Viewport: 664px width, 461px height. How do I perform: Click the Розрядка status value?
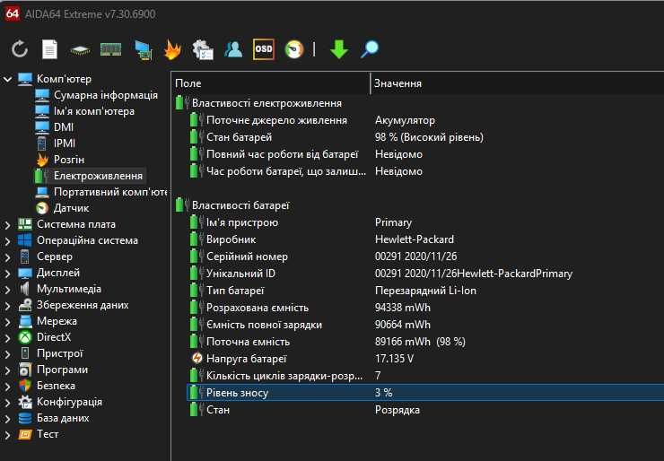(x=398, y=410)
